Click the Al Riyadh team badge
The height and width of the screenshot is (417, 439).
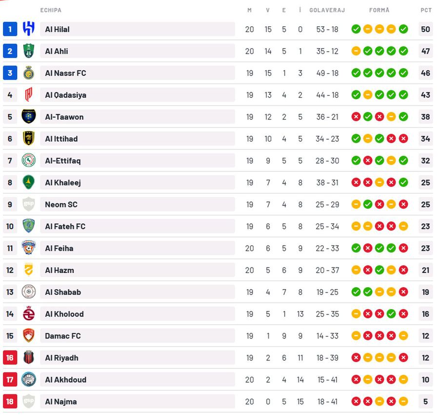29,357
